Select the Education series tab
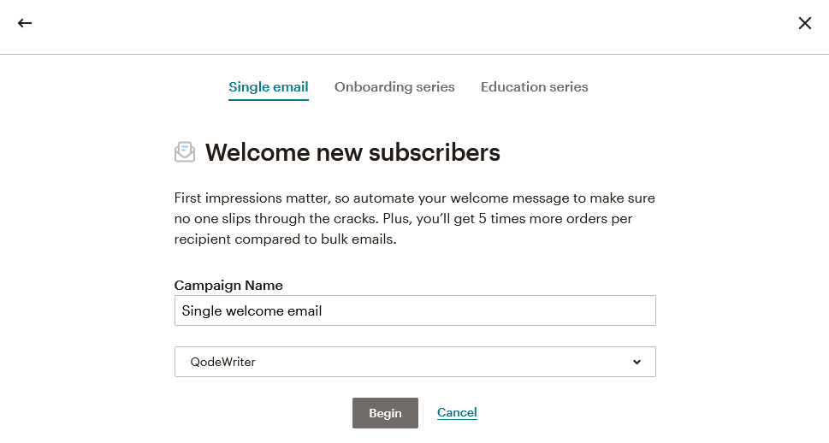This screenshot has height=443, width=829. click(534, 86)
